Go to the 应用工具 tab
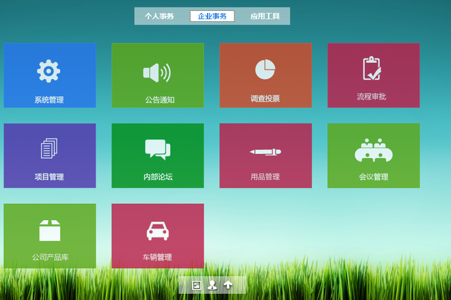Viewport: 451px width, 300px height. [265, 16]
